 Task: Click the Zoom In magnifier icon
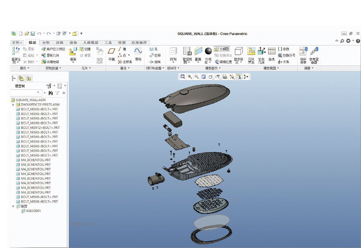[x=190, y=77]
